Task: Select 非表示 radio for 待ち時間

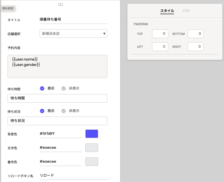Action: pos(64,88)
